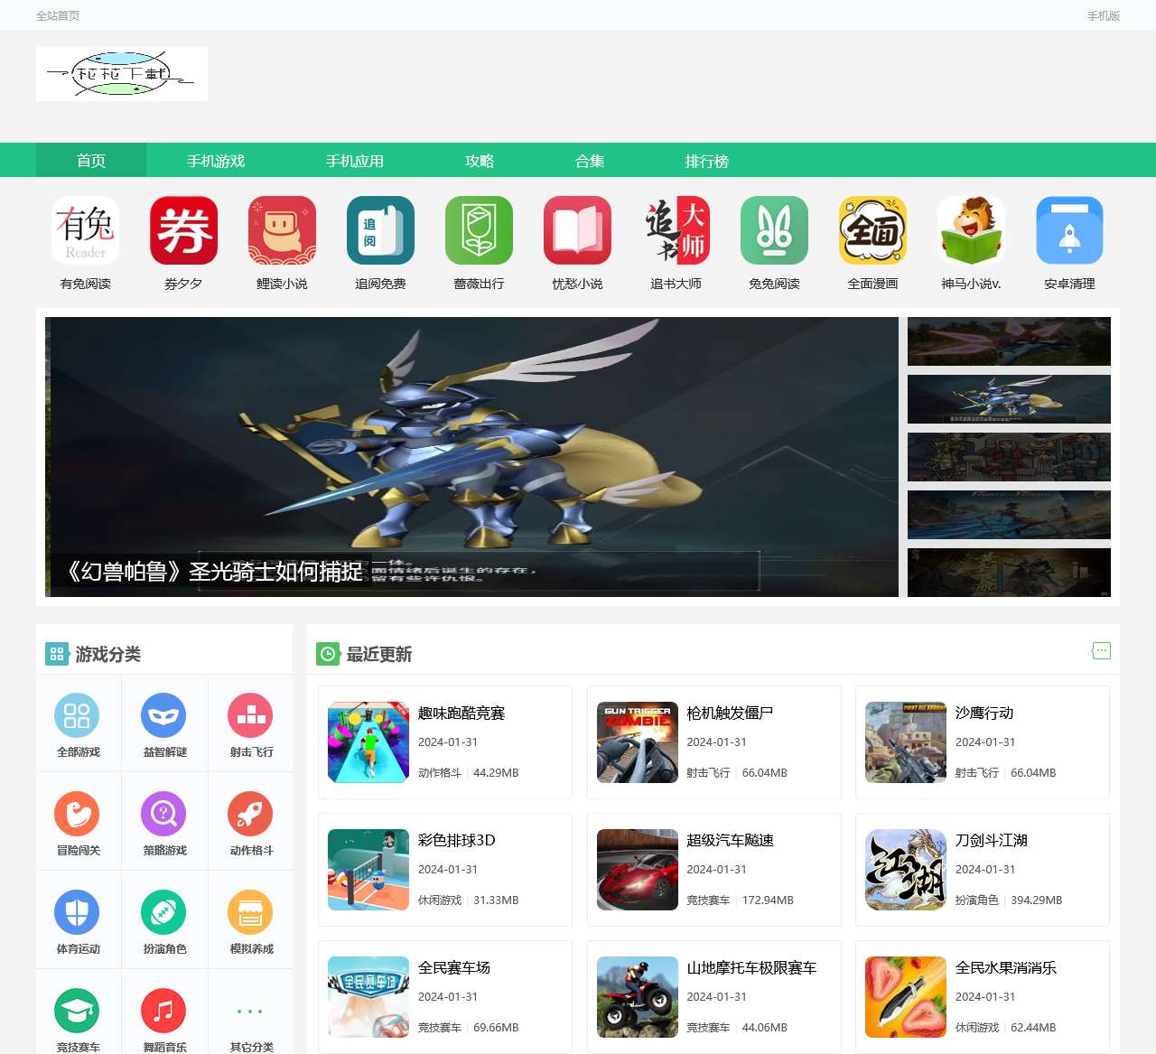Open the 幻兽帕鲁 圣光骑士 main banner

tap(471, 457)
